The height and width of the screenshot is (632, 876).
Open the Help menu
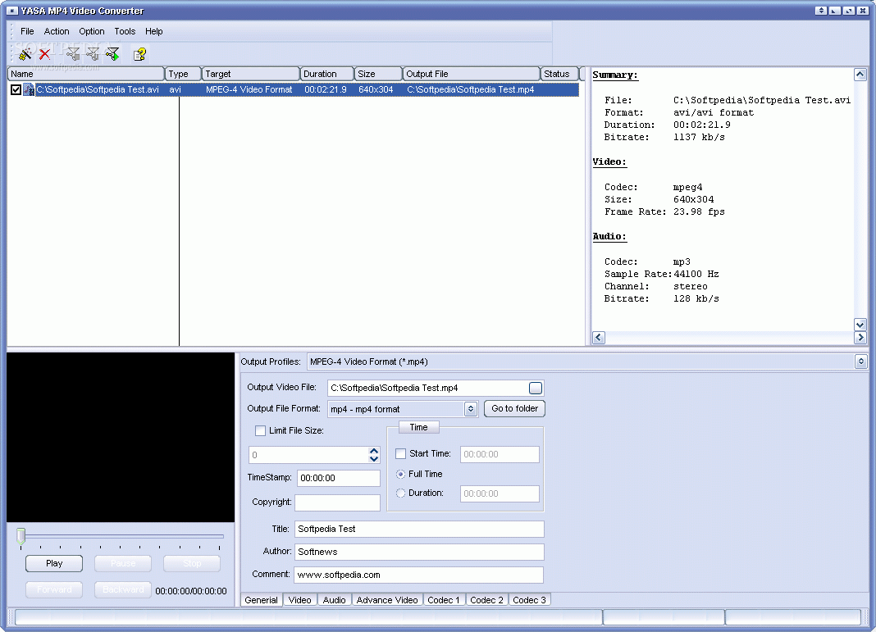click(153, 31)
